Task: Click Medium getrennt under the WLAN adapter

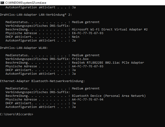Action: tap(86, 55)
